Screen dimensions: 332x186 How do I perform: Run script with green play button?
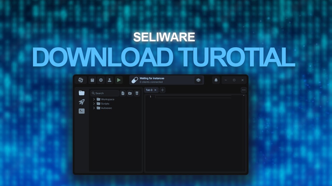pos(119,80)
